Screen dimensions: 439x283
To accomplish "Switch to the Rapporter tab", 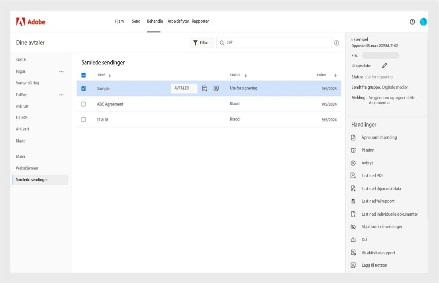I will [x=200, y=21].
